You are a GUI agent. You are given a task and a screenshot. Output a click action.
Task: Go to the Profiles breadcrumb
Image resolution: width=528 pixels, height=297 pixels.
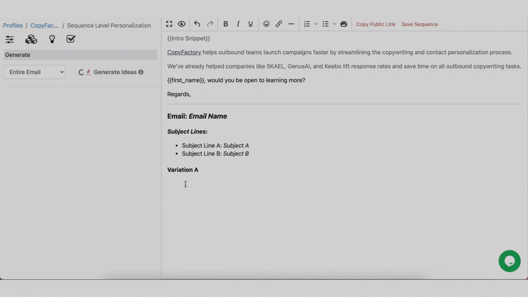13,25
